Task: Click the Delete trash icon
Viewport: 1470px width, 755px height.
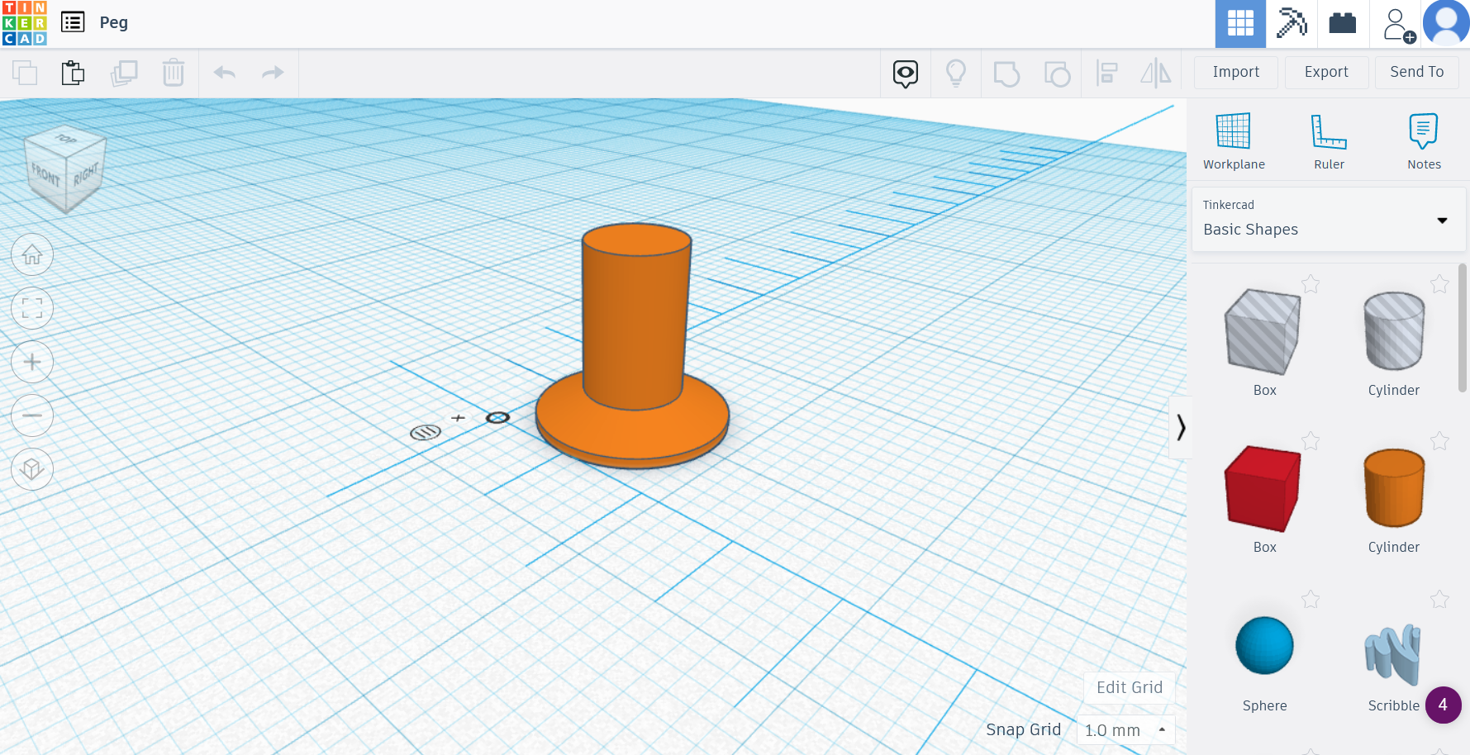Action: tap(174, 73)
